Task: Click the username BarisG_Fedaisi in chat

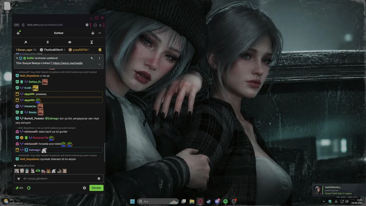Action: [x=34, y=118]
